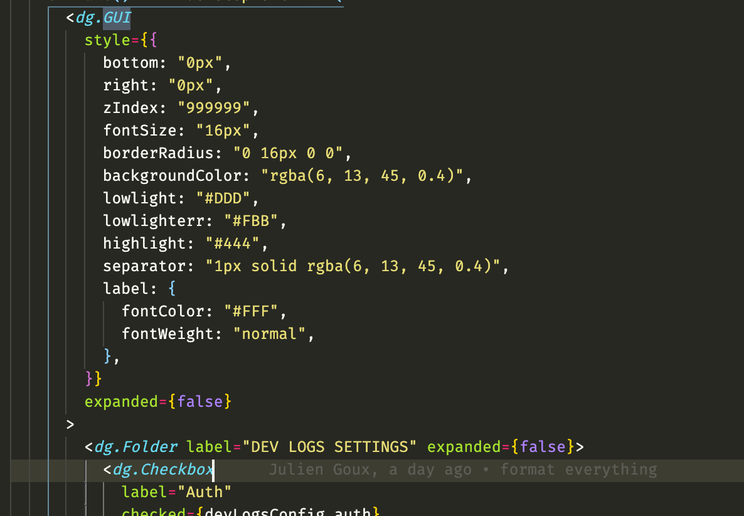
Task: Click the dg.Checkbox tag name
Action: 163,470
